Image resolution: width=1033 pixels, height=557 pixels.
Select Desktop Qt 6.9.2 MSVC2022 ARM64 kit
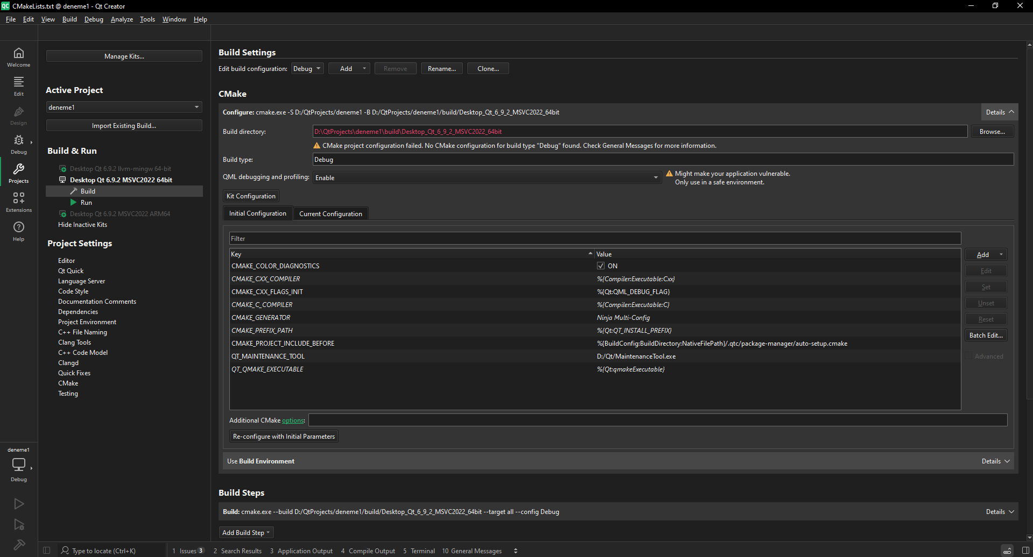coord(120,214)
